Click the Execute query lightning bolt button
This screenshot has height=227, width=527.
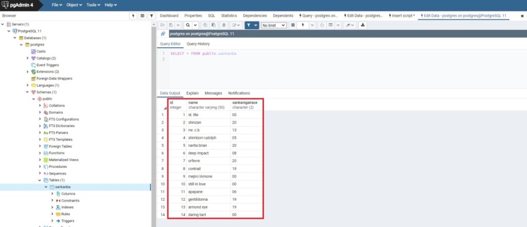click(x=303, y=25)
